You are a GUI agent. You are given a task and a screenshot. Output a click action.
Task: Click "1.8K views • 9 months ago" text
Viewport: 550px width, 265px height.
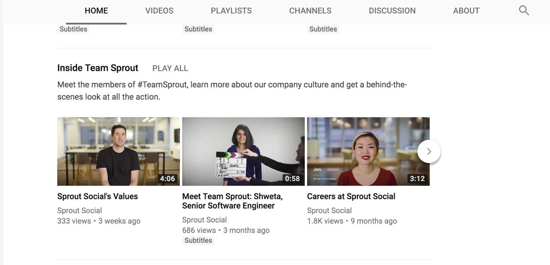point(352,221)
